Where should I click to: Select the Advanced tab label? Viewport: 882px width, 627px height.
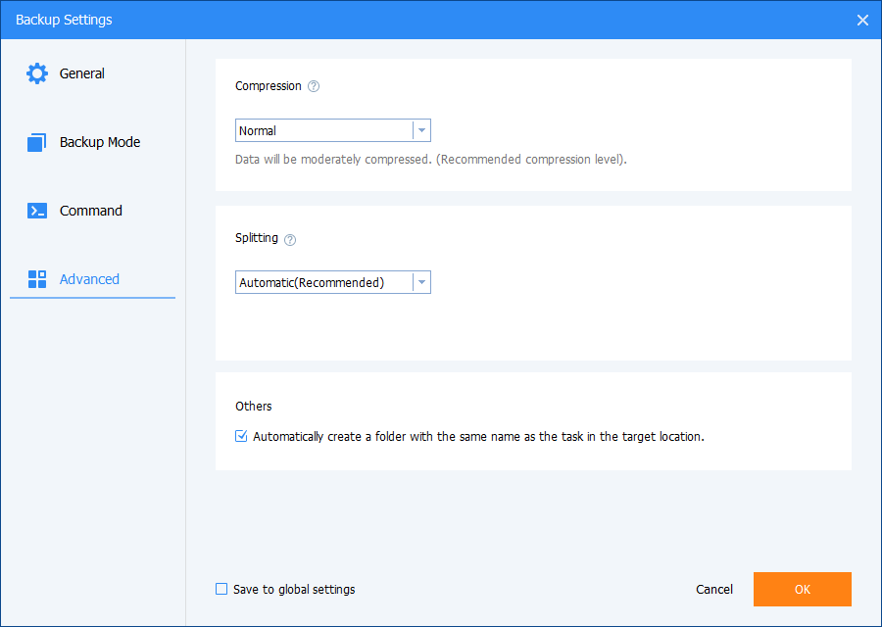click(89, 279)
